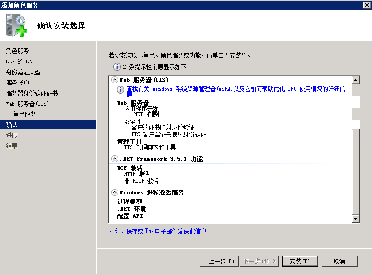Click the server role wizard icon in header
Screen dimensions: 372x275
point(17,25)
